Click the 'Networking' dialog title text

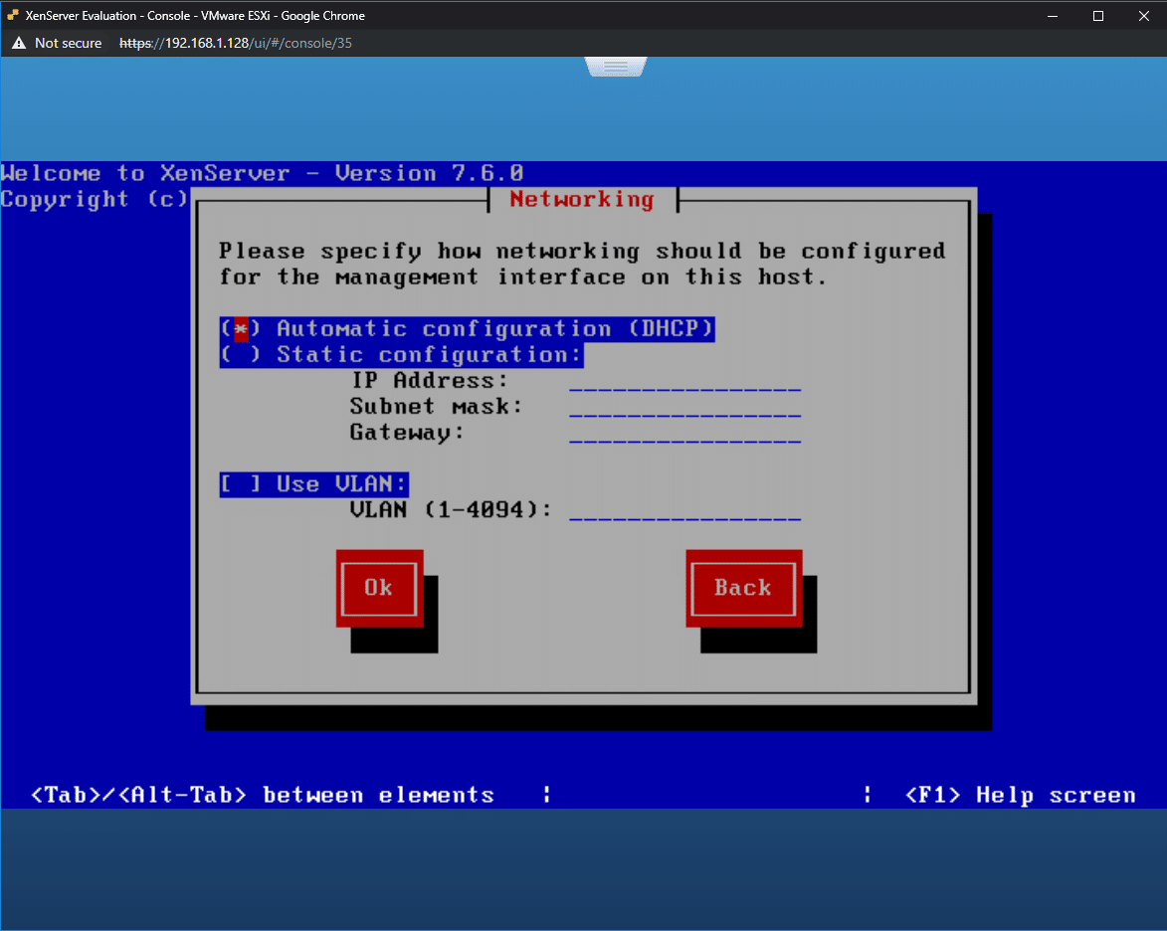tap(582, 200)
